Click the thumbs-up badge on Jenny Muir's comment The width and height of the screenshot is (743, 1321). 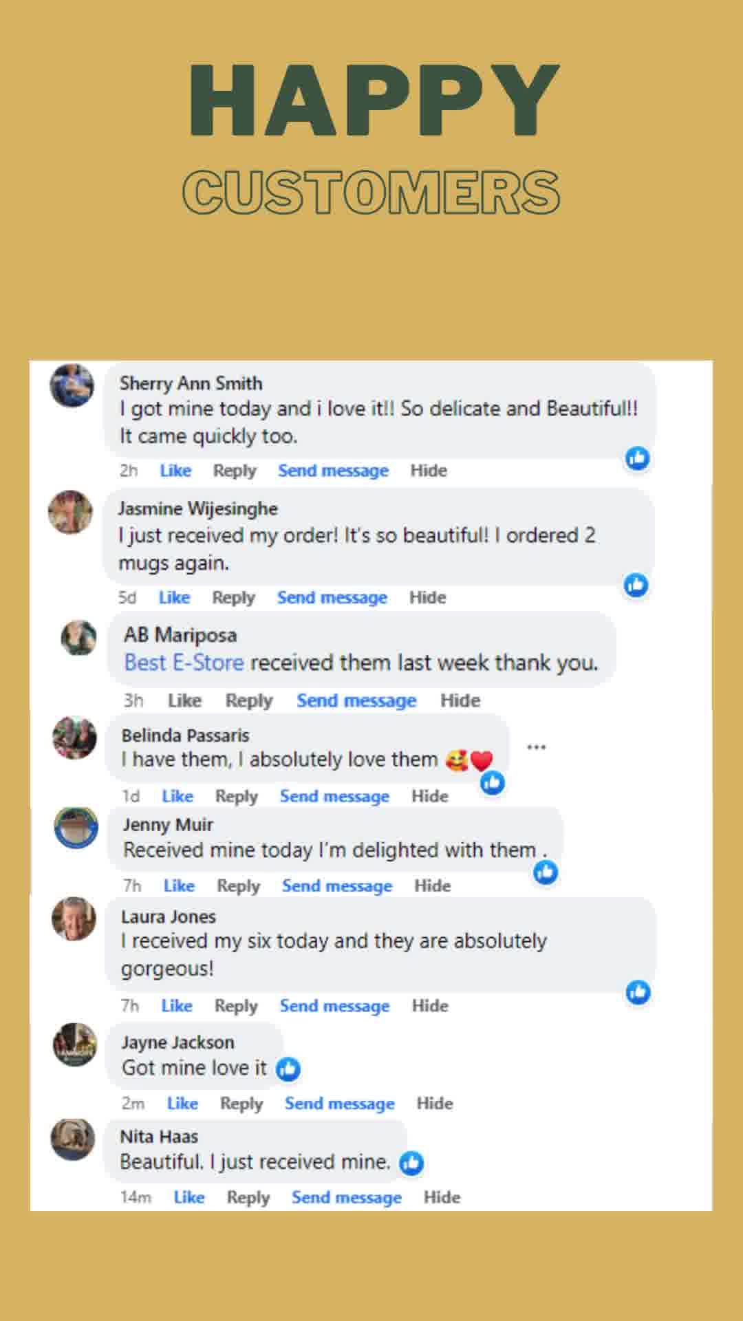[x=546, y=872]
